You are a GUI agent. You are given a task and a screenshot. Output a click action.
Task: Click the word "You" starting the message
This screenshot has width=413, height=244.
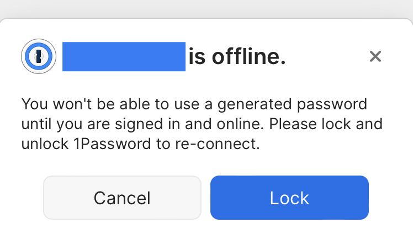point(34,104)
